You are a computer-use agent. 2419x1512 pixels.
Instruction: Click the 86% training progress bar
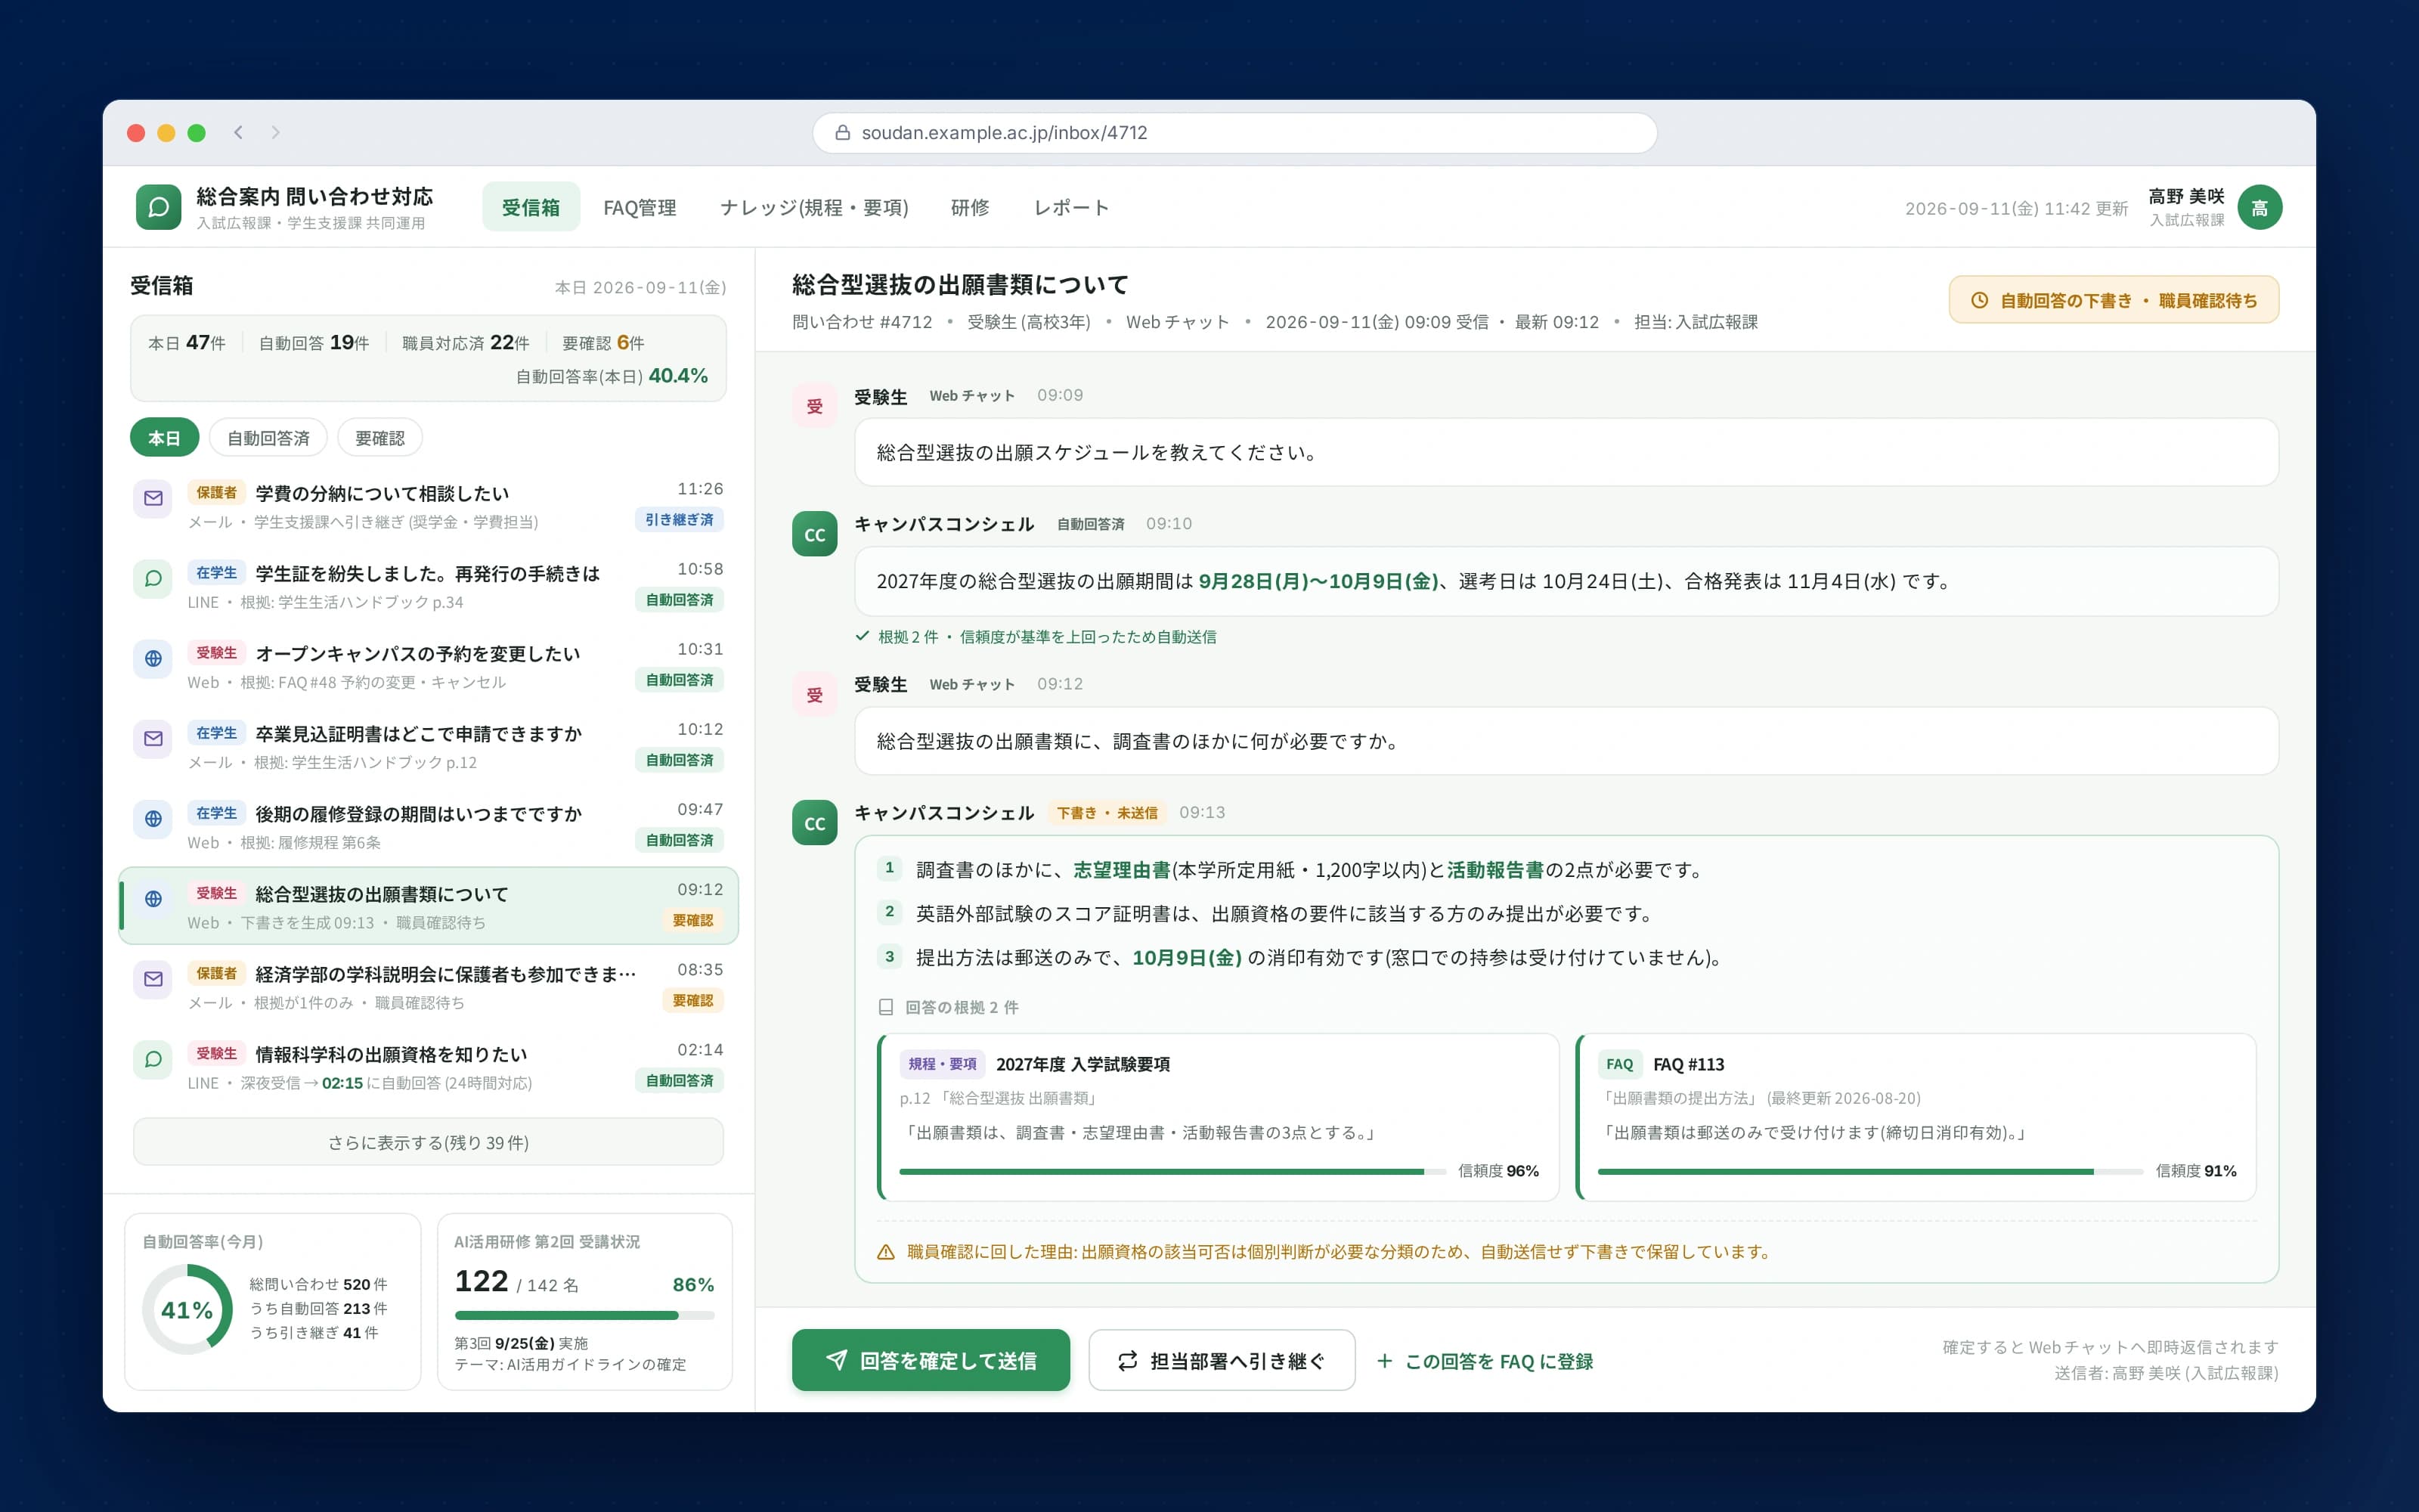(x=585, y=1315)
